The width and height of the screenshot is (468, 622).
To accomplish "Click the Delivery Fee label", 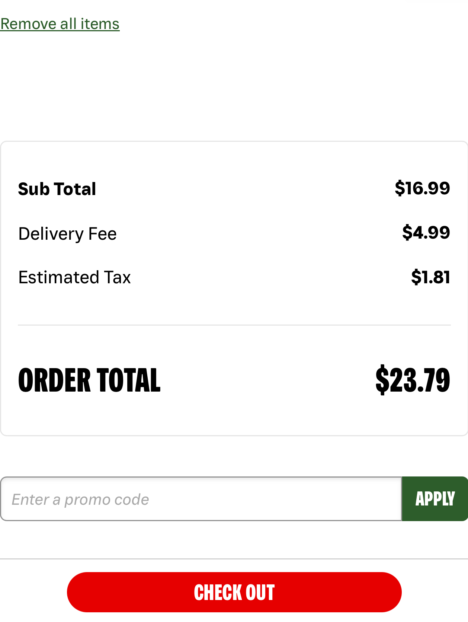I will pyautogui.click(x=67, y=234).
